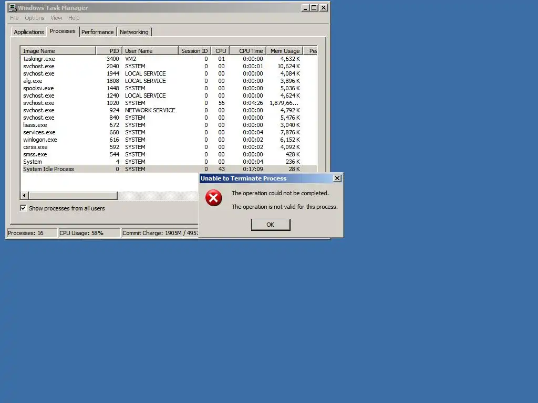The image size is (538, 403).
Task: Click the 0:04:26 CPU time value
Action: tap(253, 103)
